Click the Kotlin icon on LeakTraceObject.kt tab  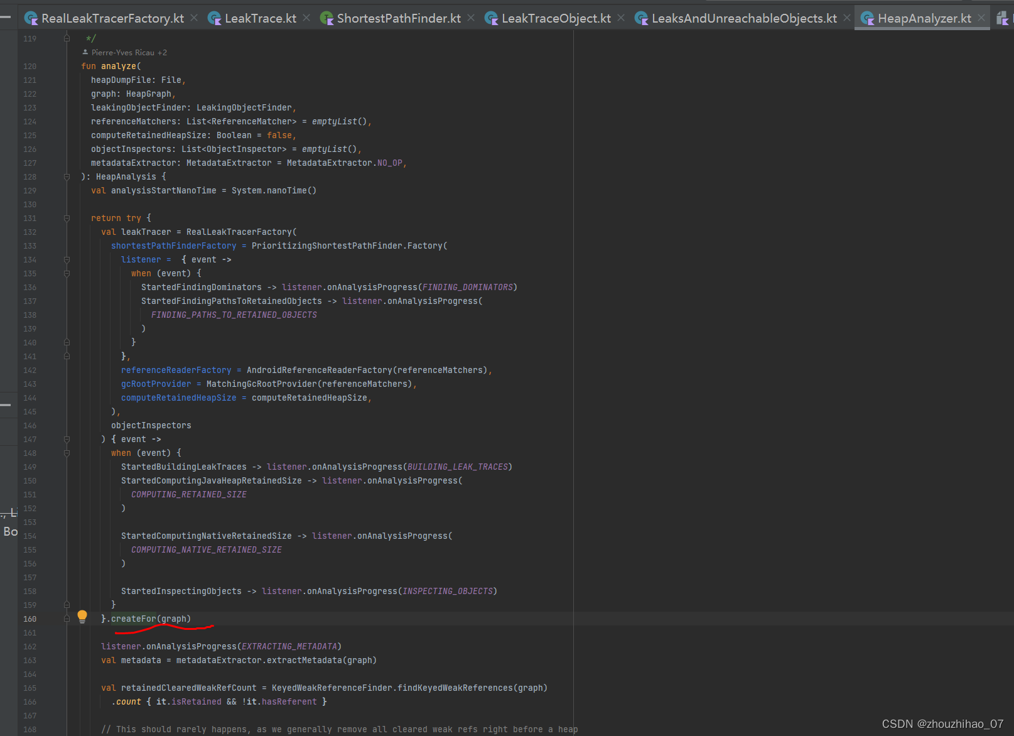tap(491, 18)
